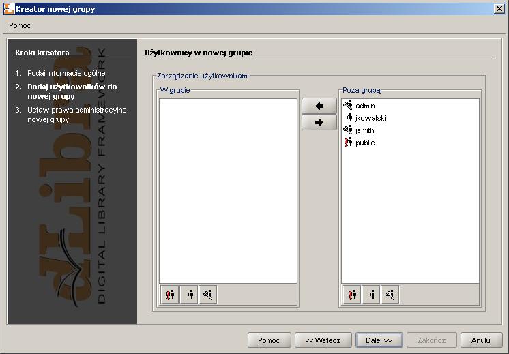Viewport: 509px width, 354px height.
Task: Click the Anuluj button
Action: coord(482,340)
